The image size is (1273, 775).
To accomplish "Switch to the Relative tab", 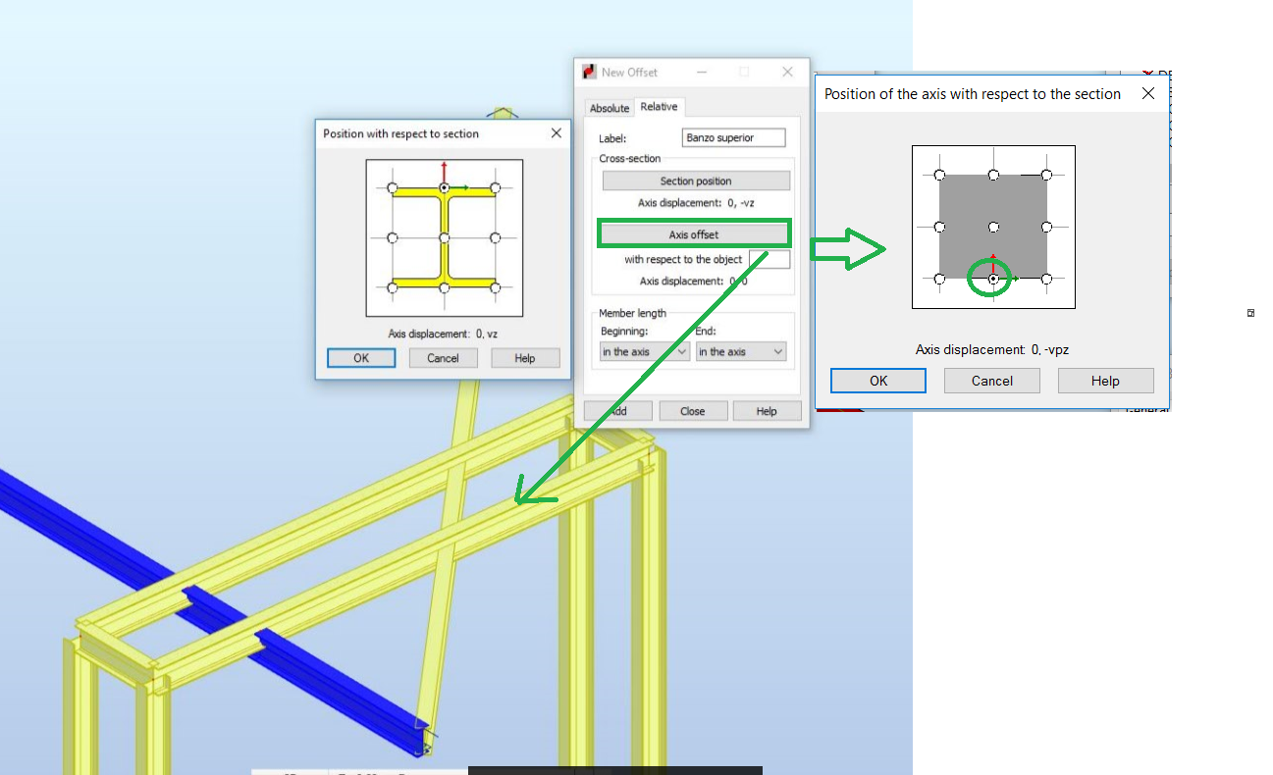I will click(659, 106).
